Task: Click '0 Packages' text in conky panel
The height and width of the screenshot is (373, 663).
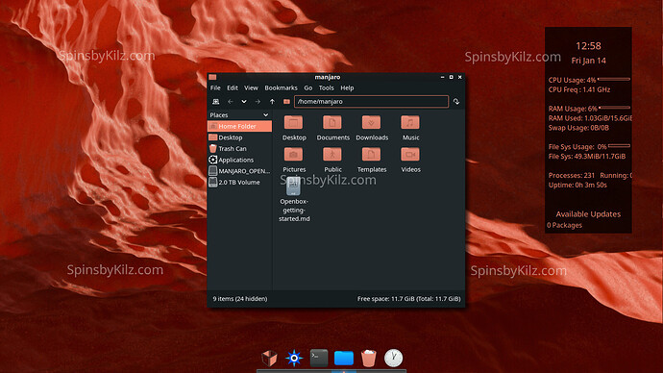Action: tap(564, 225)
